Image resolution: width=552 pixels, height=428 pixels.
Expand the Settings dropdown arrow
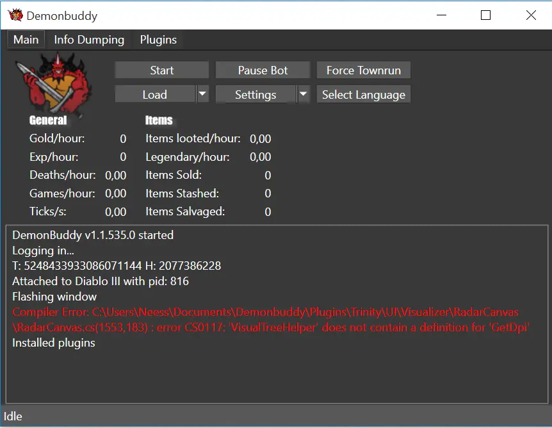click(x=304, y=94)
